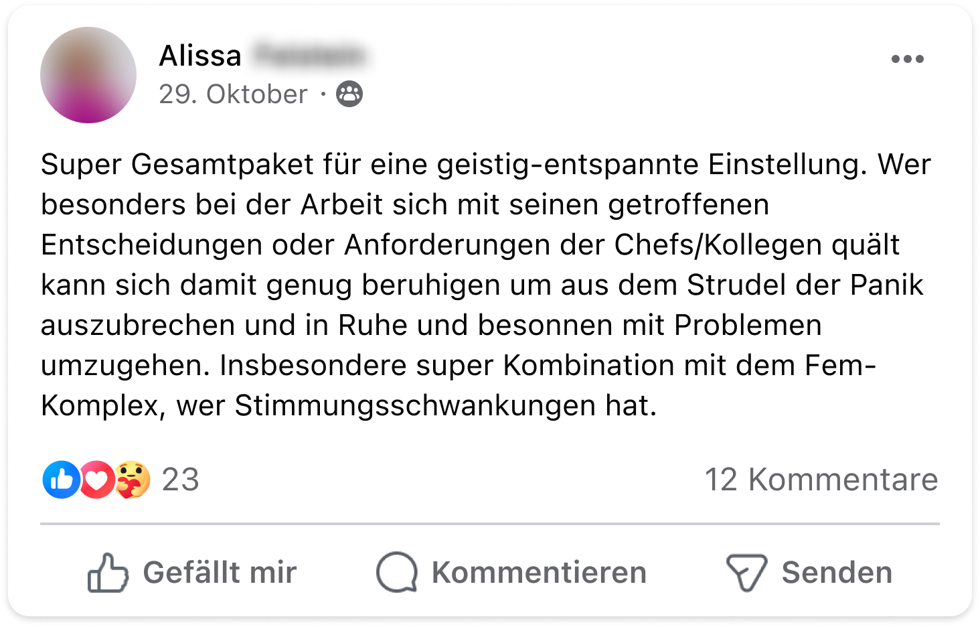Click the care hug emoji reaction
Viewport: 980px width, 627px height.
[133, 480]
